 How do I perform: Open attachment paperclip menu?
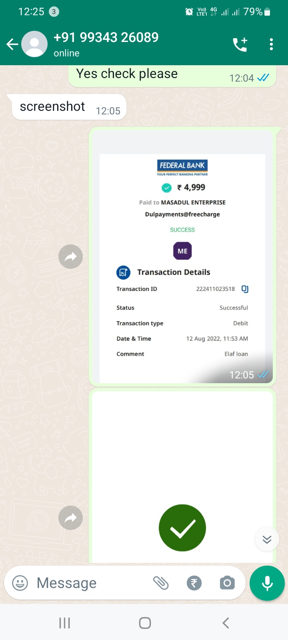tap(161, 583)
